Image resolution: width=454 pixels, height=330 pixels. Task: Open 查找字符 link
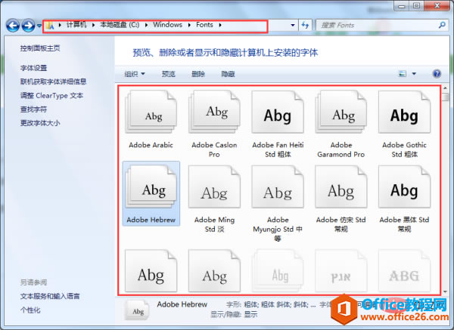click(x=33, y=109)
